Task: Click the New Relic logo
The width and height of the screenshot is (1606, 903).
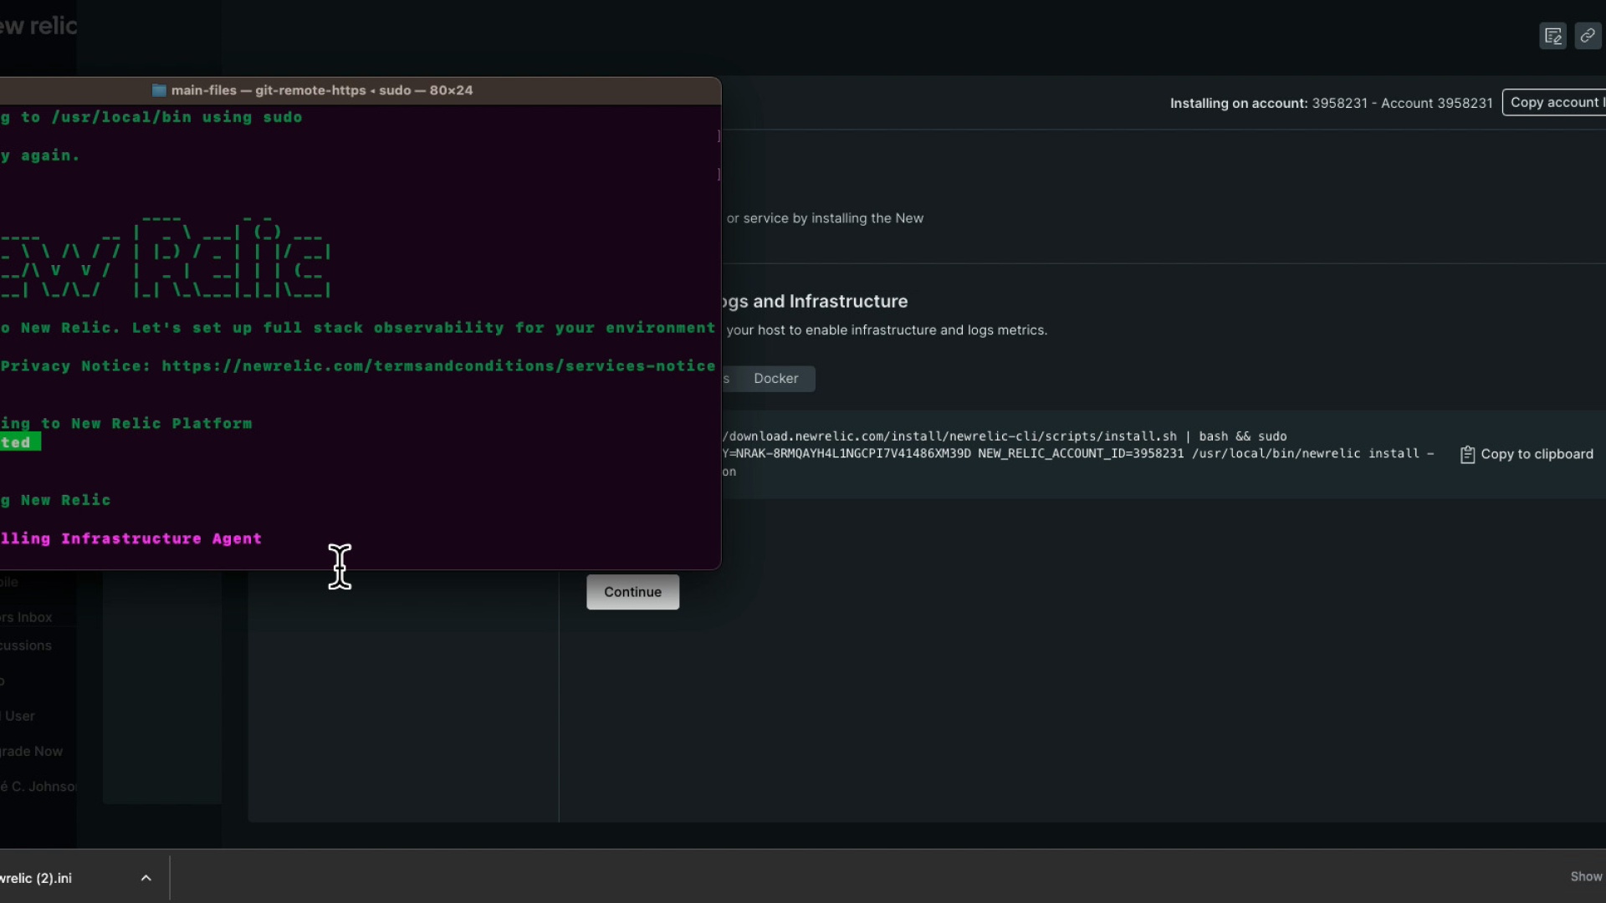Action: click(x=38, y=26)
